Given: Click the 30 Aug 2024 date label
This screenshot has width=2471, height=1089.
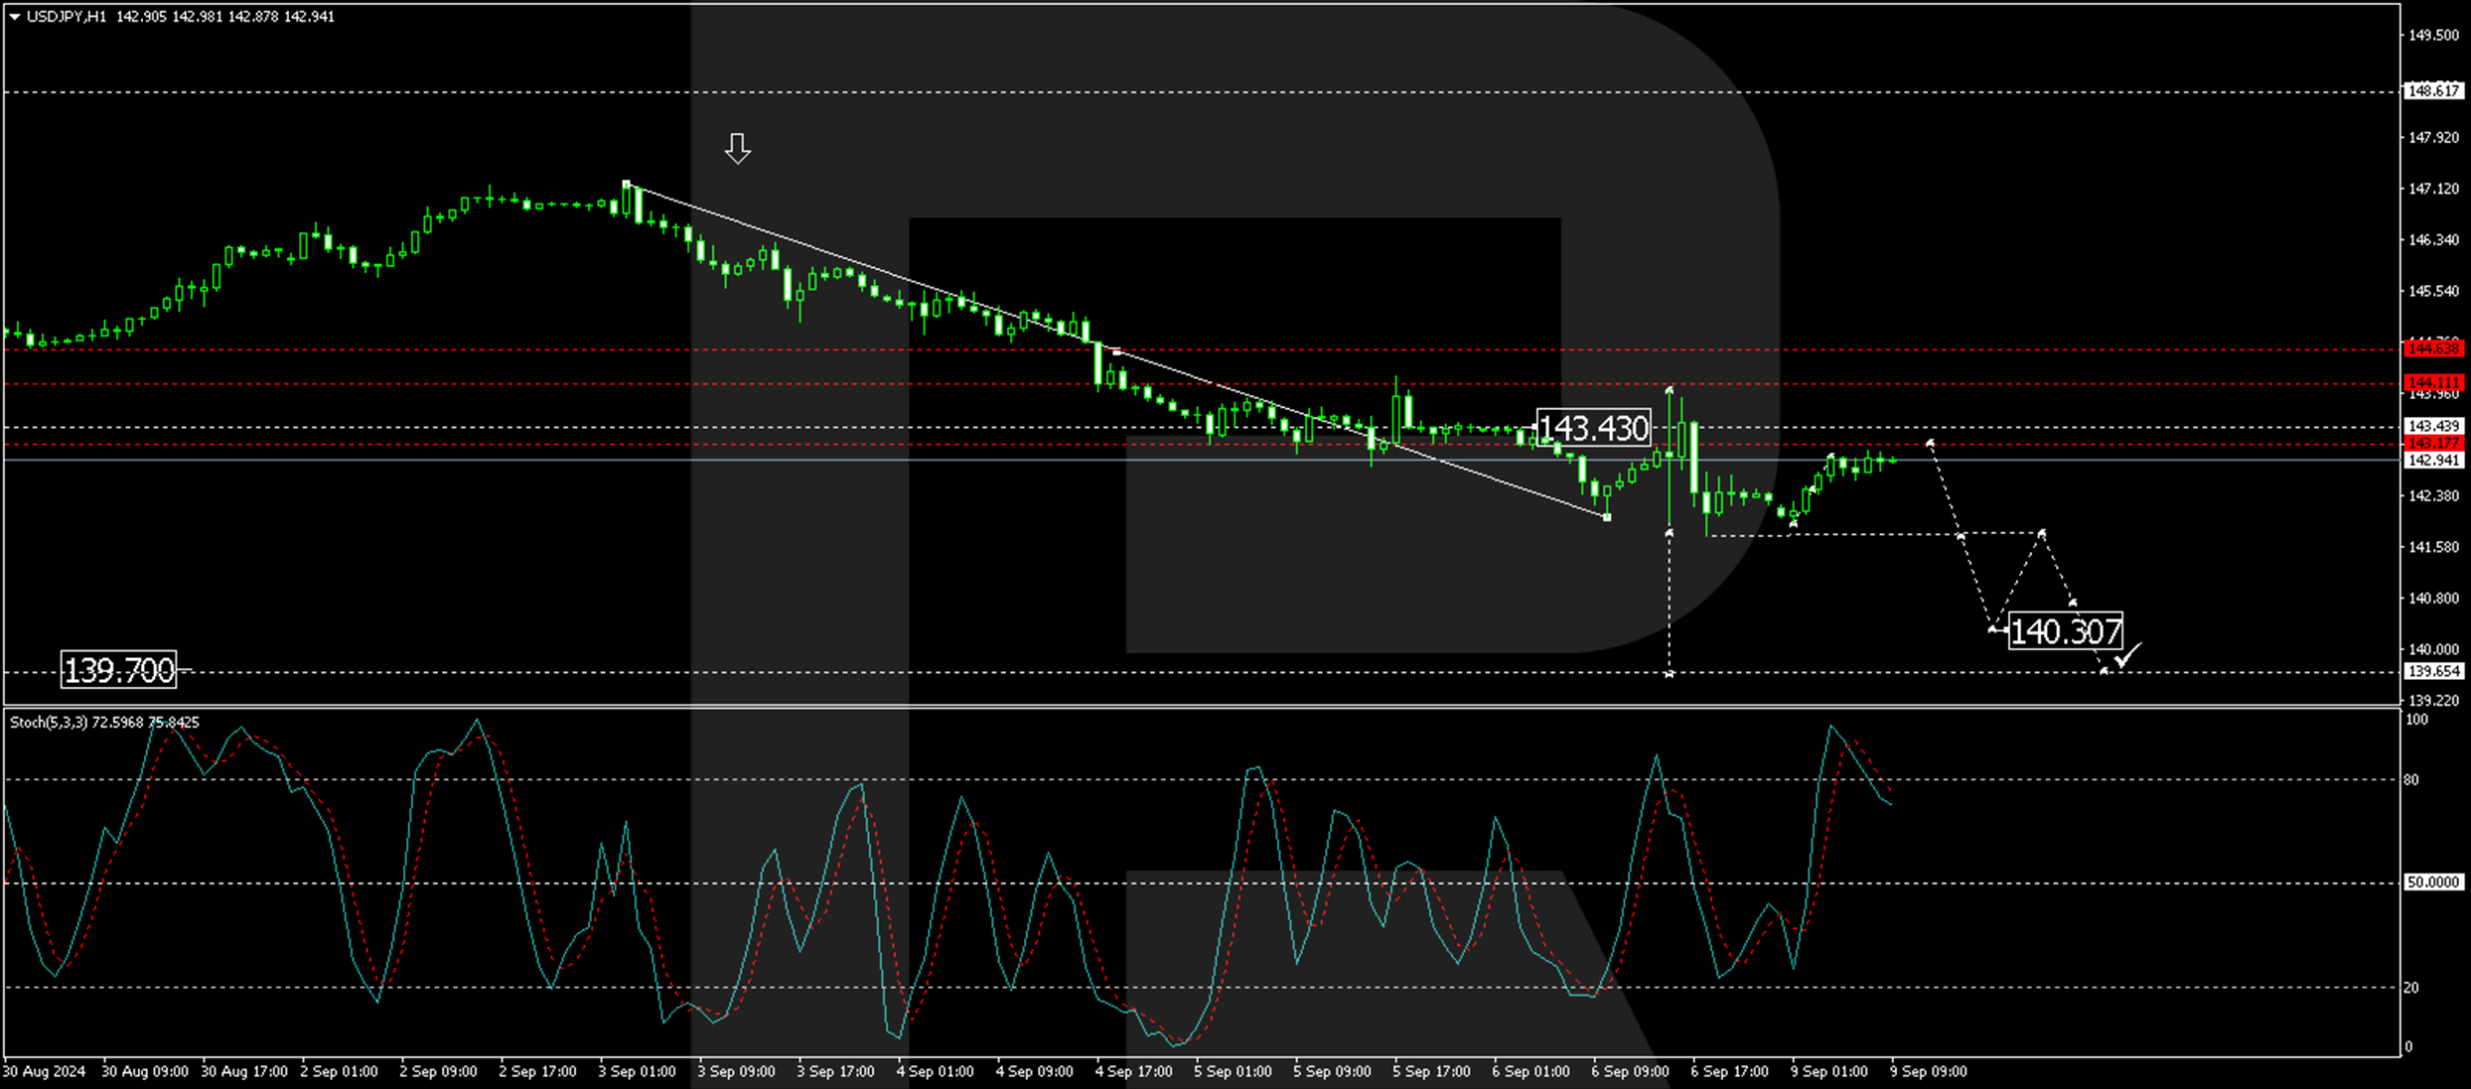Looking at the screenshot, I should click(44, 1071).
